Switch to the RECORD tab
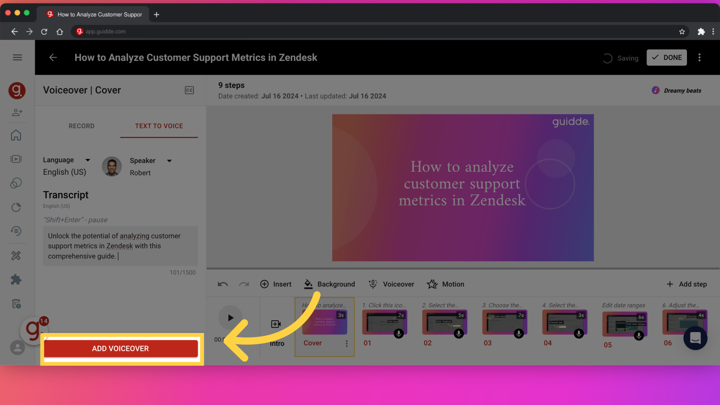The image size is (720, 405). pyautogui.click(x=81, y=125)
